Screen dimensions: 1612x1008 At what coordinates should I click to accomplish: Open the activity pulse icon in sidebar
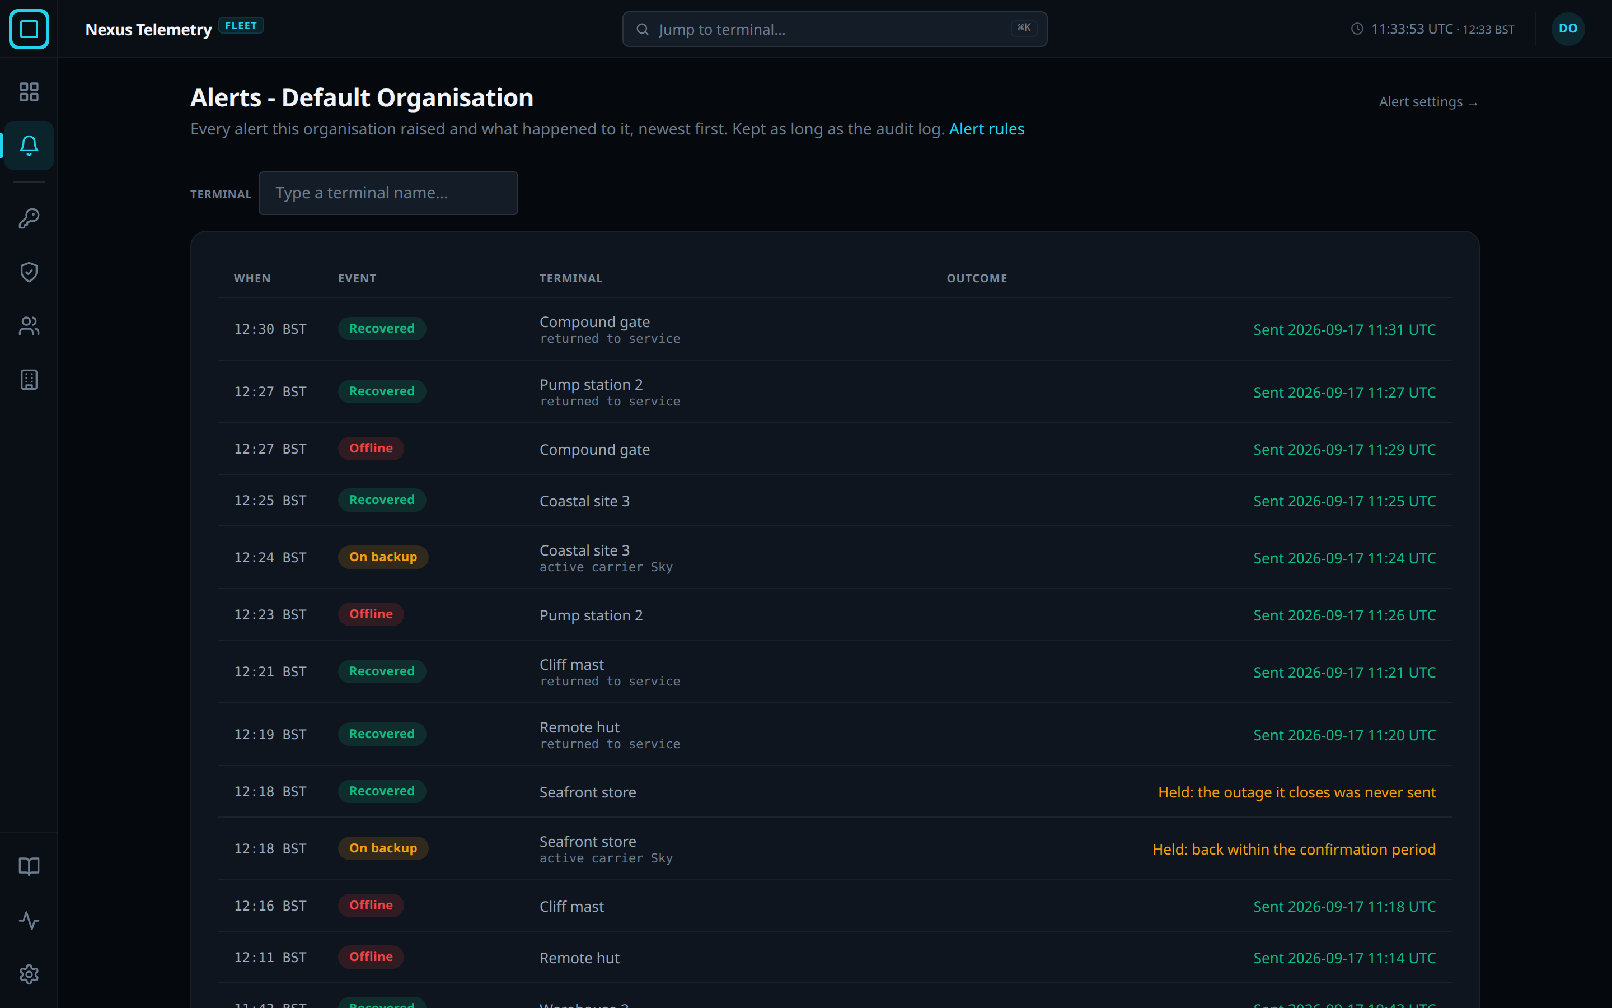tap(29, 921)
